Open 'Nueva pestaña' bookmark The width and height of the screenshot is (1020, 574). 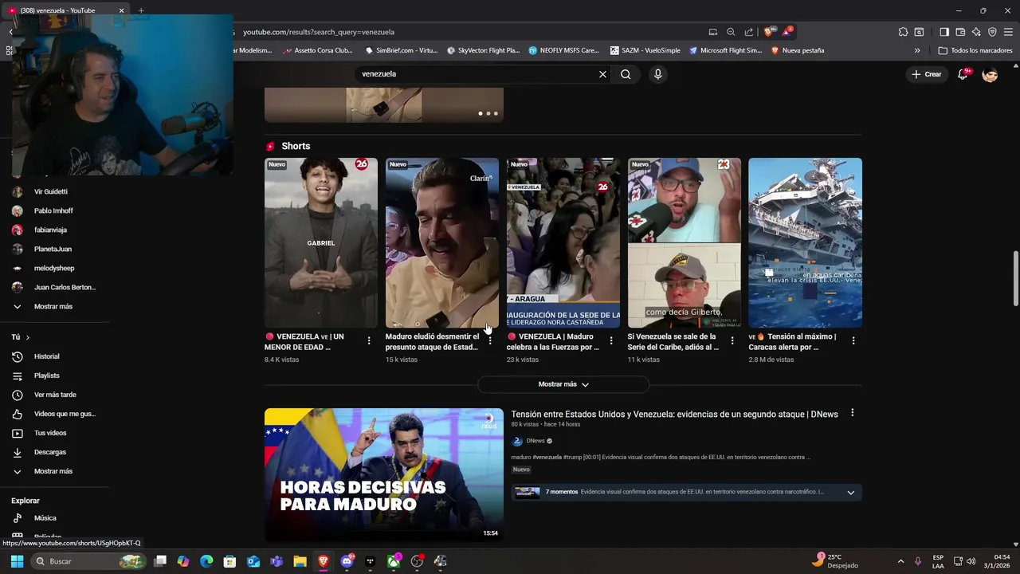coord(796,50)
